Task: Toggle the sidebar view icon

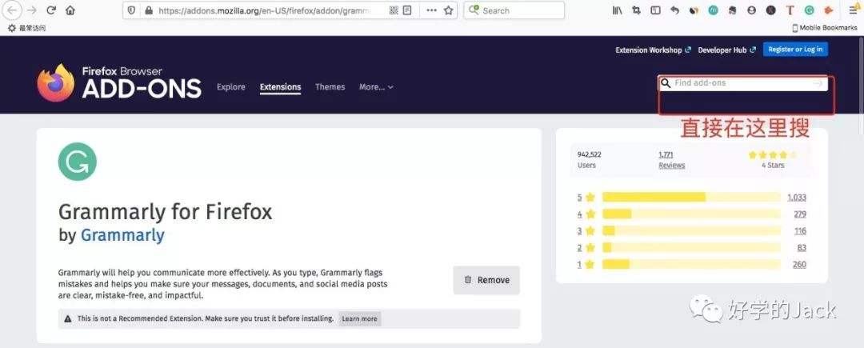Action: 655,10
